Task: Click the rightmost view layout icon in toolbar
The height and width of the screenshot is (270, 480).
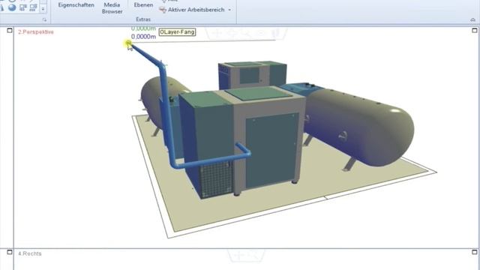Action: point(33,7)
